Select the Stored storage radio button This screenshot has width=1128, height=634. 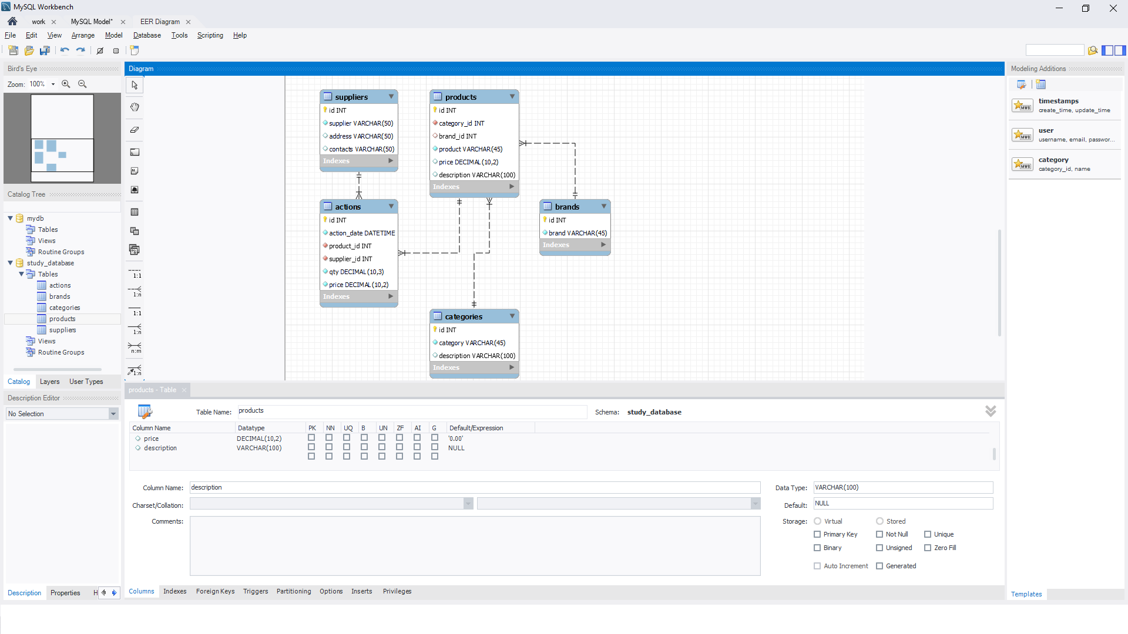(879, 521)
